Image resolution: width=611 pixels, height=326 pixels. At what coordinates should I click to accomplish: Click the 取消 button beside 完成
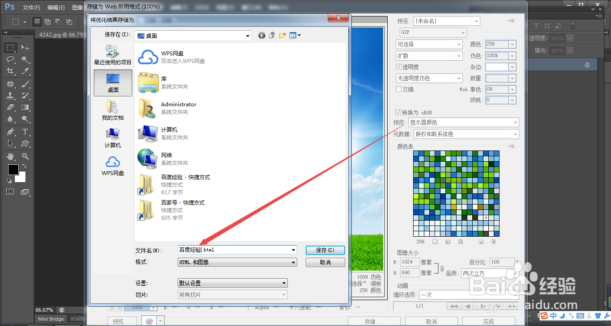[431, 322]
